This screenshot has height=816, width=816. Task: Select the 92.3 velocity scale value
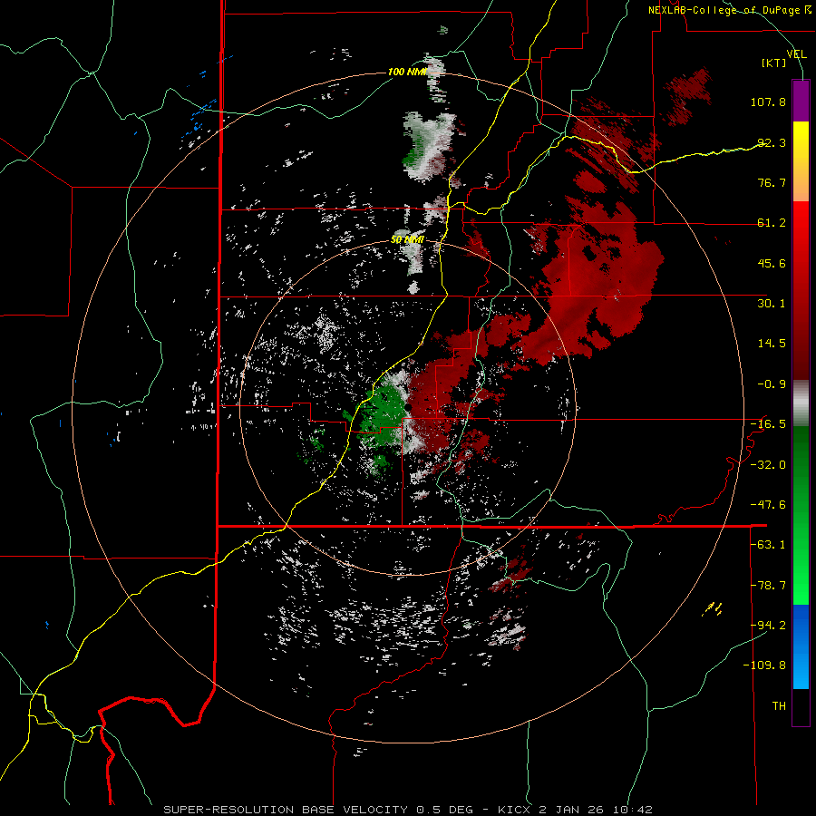[x=772, y=142]
